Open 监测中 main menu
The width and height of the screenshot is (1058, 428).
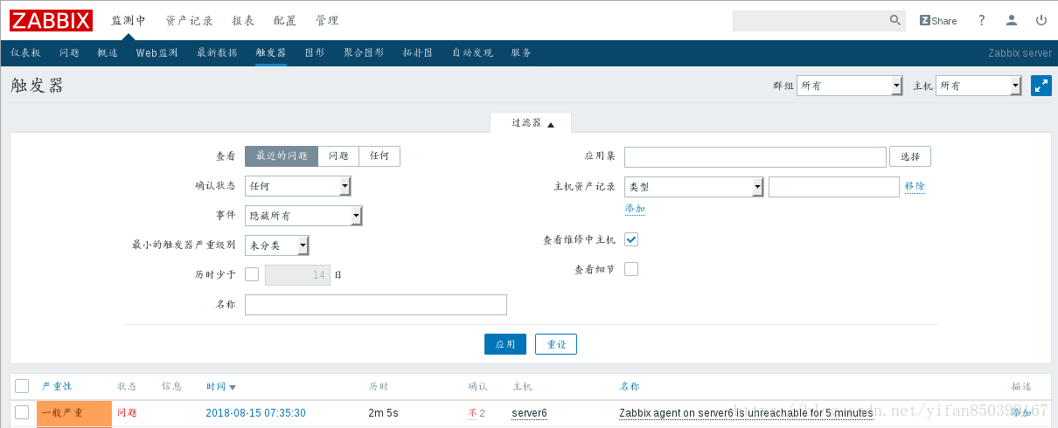[x=129, y=20]
